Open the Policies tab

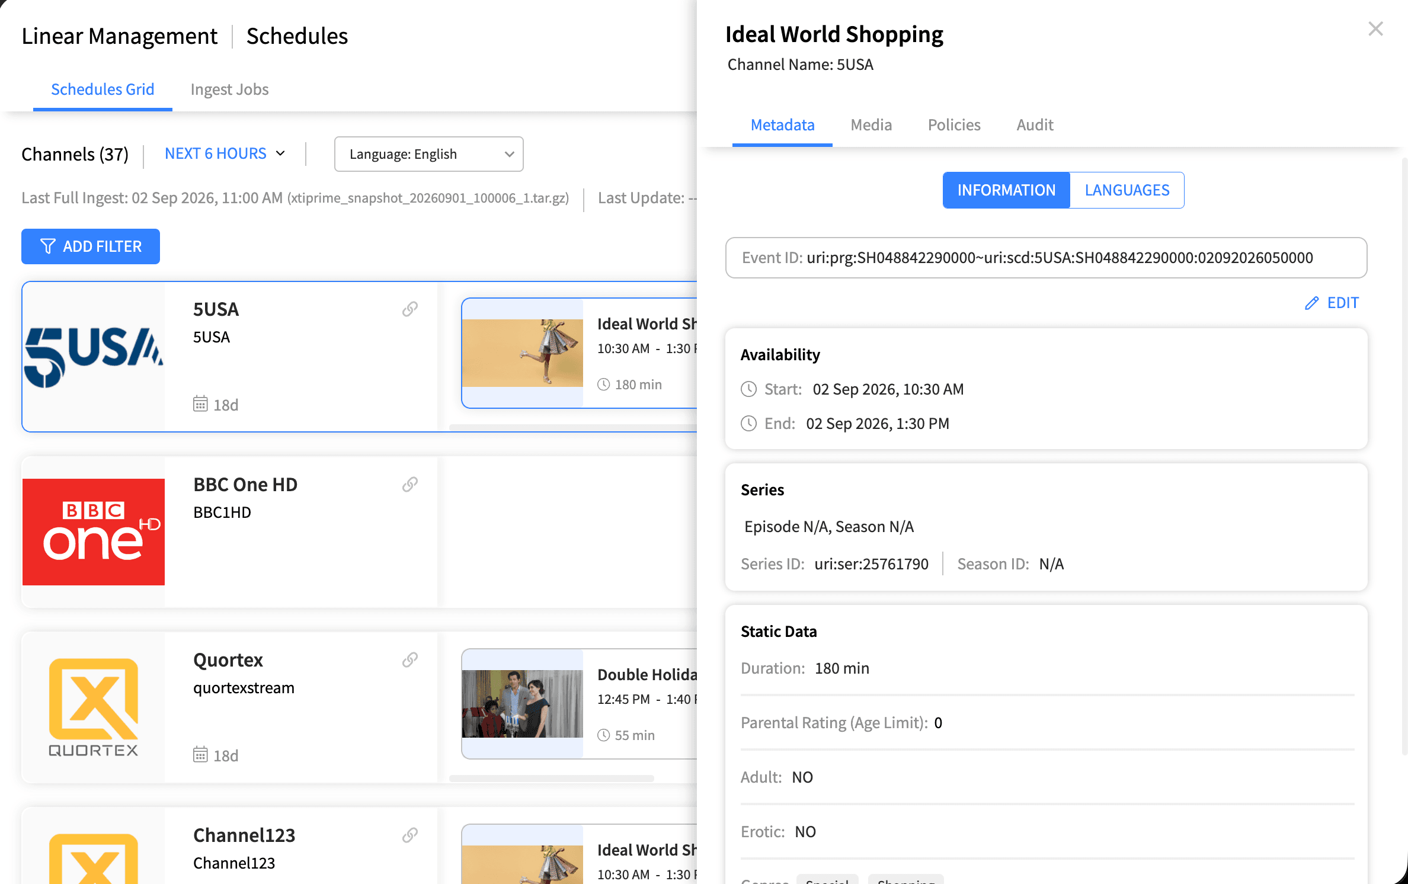(x=954, y=125)
